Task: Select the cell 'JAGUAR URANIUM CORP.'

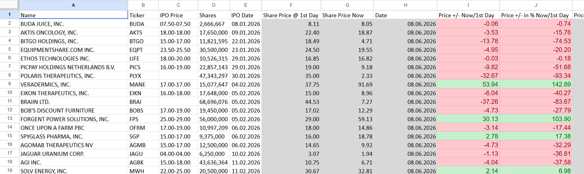Action: tap(73, 154)
